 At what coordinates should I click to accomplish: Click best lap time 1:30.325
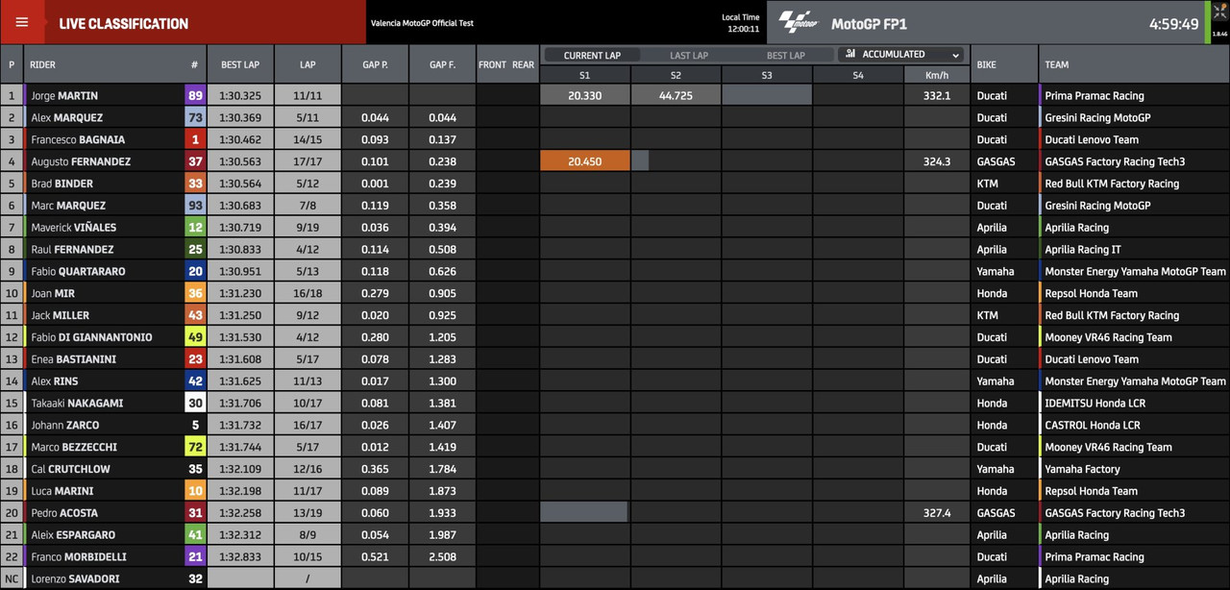point(240,96)
